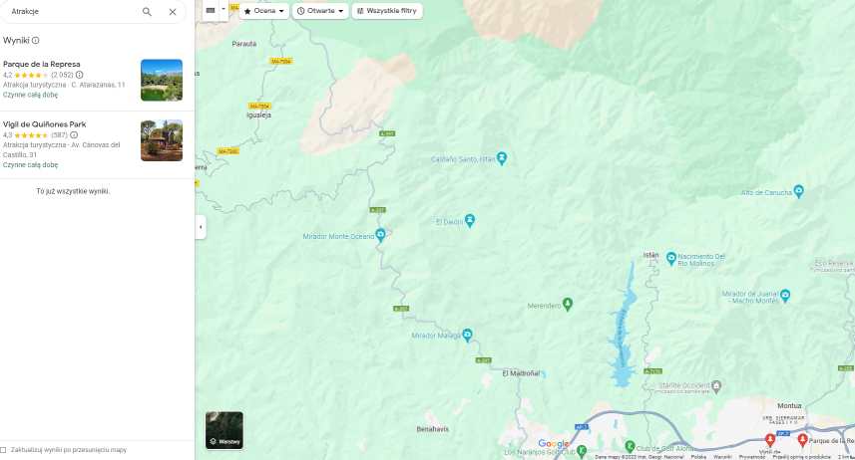The image size is (855, 460).
Task: Open the Otwarte hours filter dropdown
Action: 320,11
